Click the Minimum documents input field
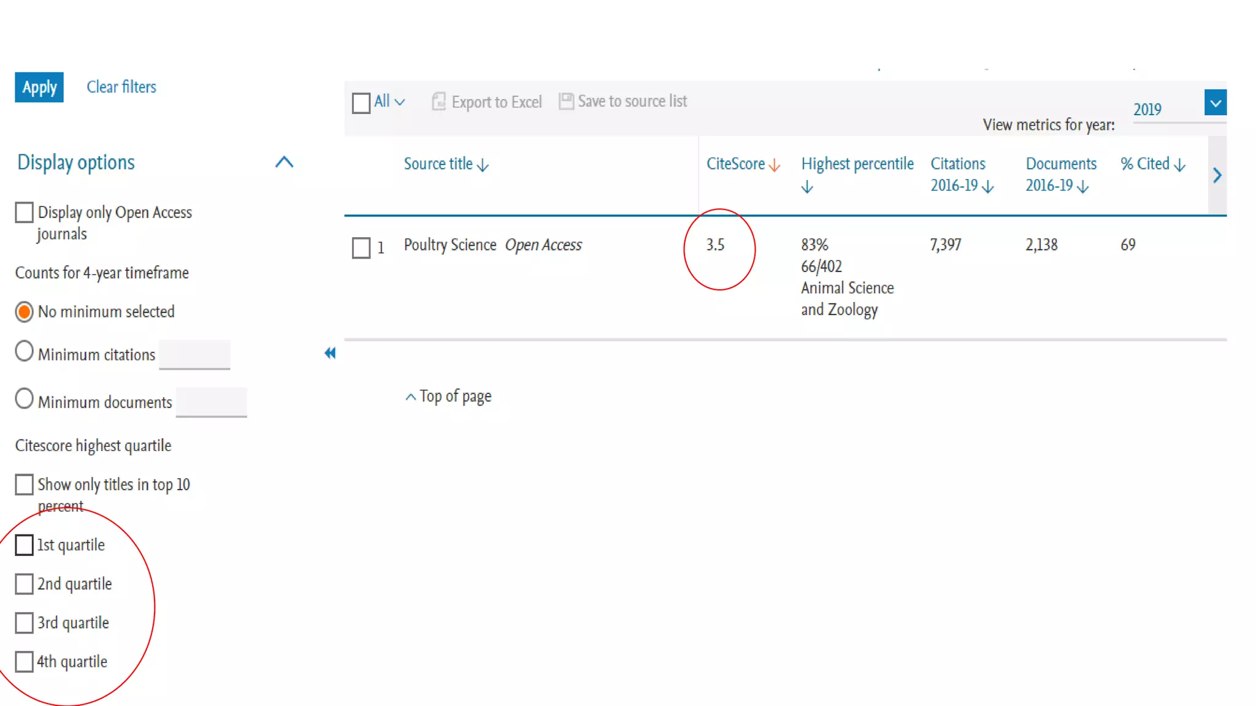This screenshot has width=1256, height=706. [211, 402]
